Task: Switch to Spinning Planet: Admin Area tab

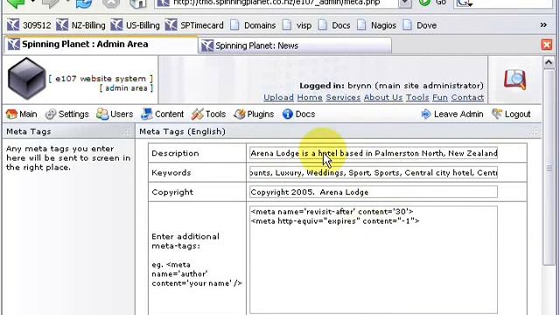Action: pos(101,45)
